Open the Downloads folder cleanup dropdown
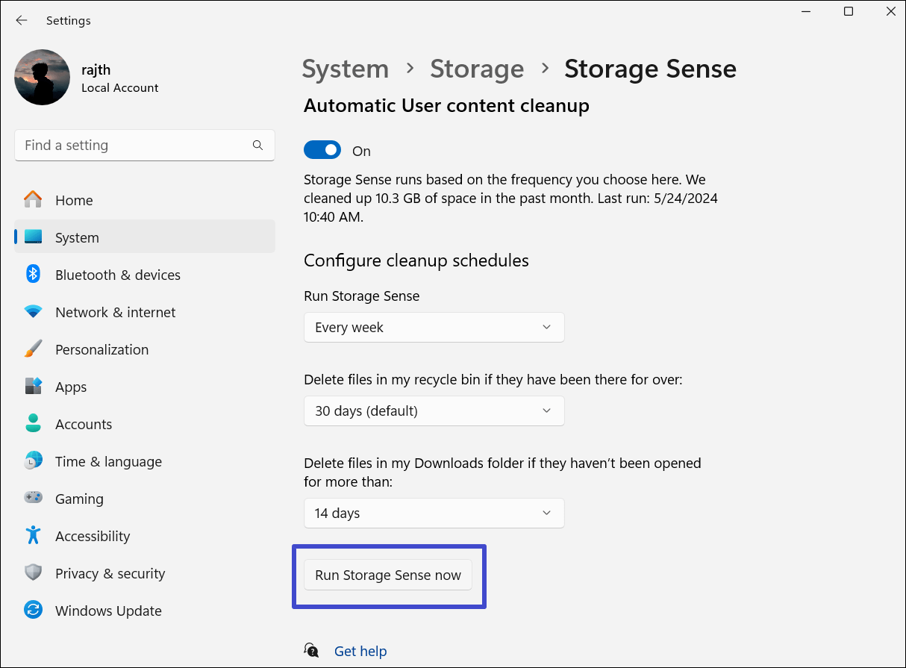 434,513
